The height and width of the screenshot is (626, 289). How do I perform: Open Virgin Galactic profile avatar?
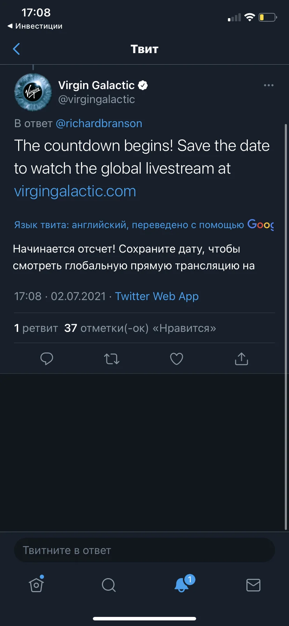33,92
